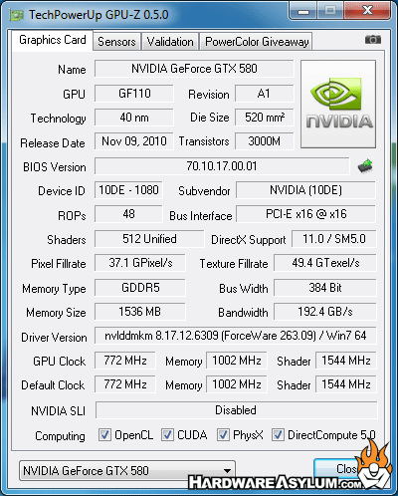The height and width of the screenshot is (496, 398).
Task: Click the Revision field showing A1
Action: [265, 94]
